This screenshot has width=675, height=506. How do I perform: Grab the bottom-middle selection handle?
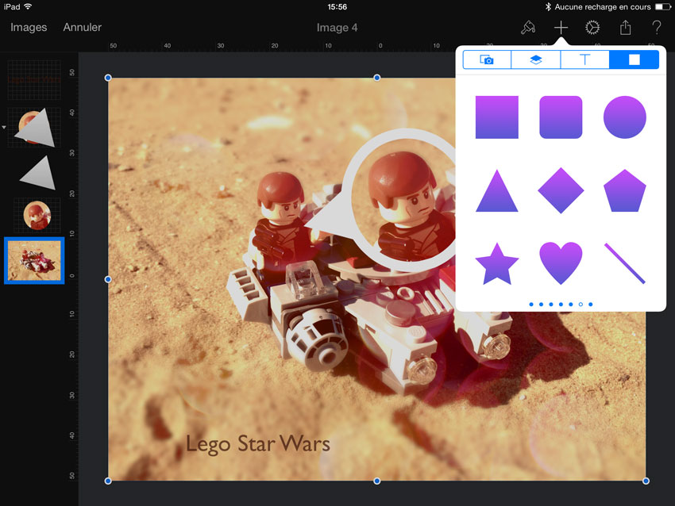(377, 481)
